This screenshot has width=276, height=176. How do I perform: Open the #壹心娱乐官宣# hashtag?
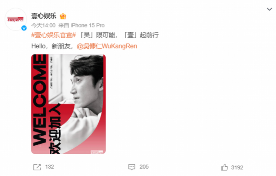tap(53, 35)
